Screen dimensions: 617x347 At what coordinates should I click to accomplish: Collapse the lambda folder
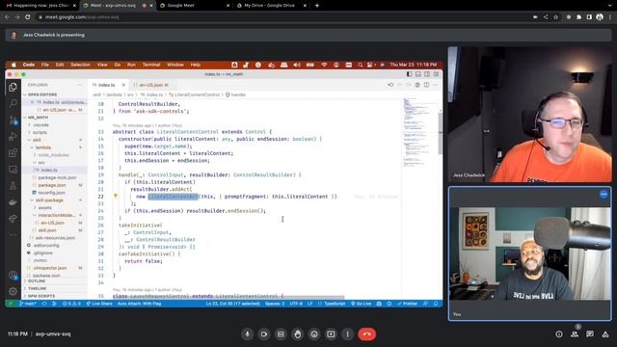click(x=42, y=147)
